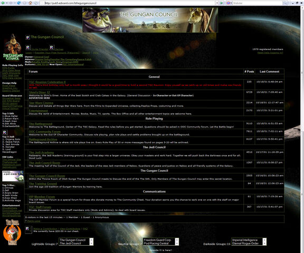The height and width of the screenshot is (253, 304).
Task: Click the icon beside The Gungan Council title
Action: pos(28,37)
